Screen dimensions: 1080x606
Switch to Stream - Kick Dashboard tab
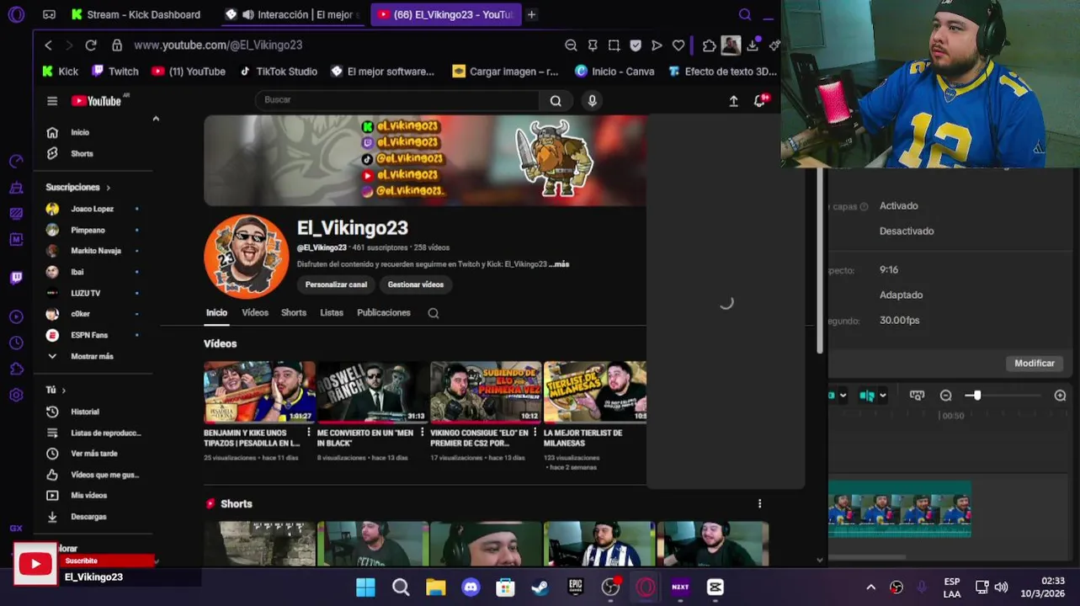pyautogui.click(x=136, y=14)
